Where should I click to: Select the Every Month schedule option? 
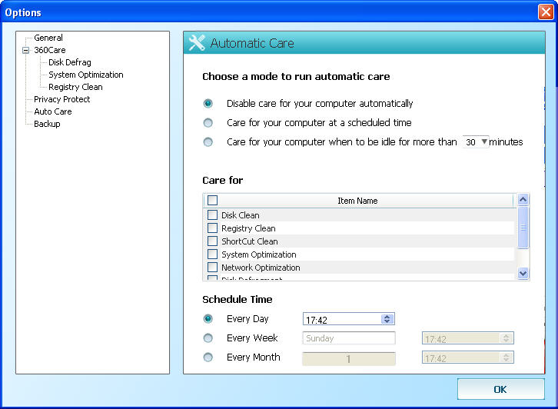click(x=208, y=357)
